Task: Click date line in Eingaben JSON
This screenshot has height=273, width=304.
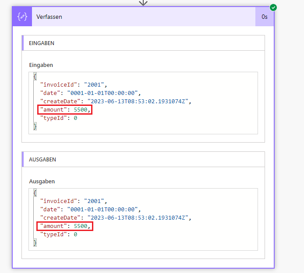Action: pyautogui.click(x=90, y=93)
